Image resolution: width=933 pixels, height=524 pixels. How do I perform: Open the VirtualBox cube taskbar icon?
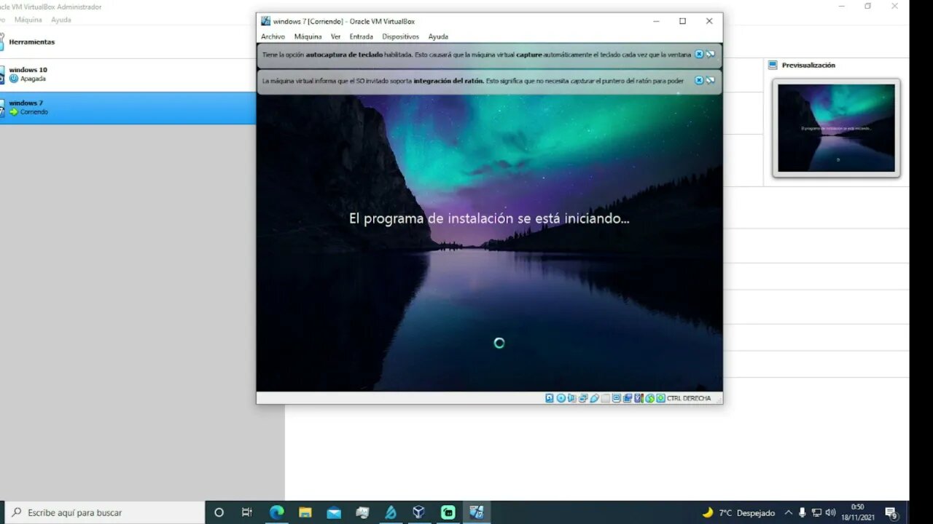click(x=419, y=512)
